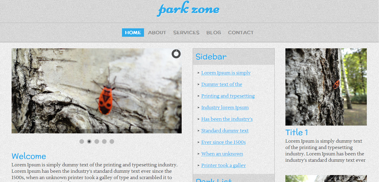Open 'Industry lorem Ipsum' sidebar link
379x182 pixels.
pos(225,108)
